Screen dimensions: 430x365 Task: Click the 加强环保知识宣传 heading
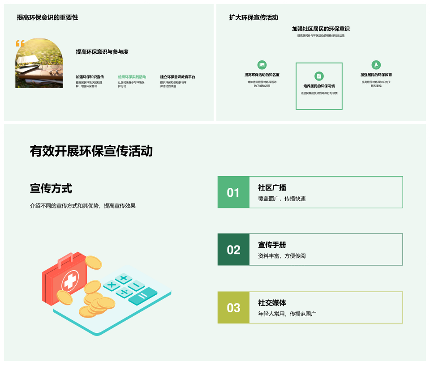click(90, 77)
